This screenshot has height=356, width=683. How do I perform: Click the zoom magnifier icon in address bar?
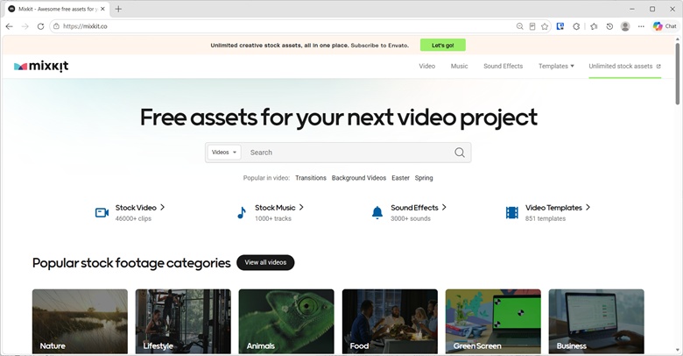pyautogui.click(x=519, y=26)
